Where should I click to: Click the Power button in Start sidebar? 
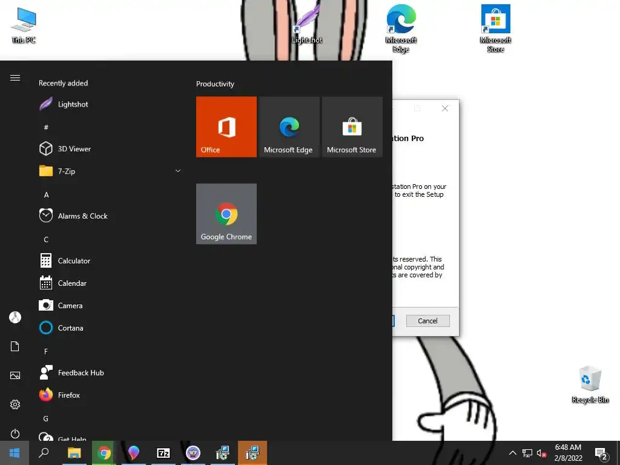[15, 434]
